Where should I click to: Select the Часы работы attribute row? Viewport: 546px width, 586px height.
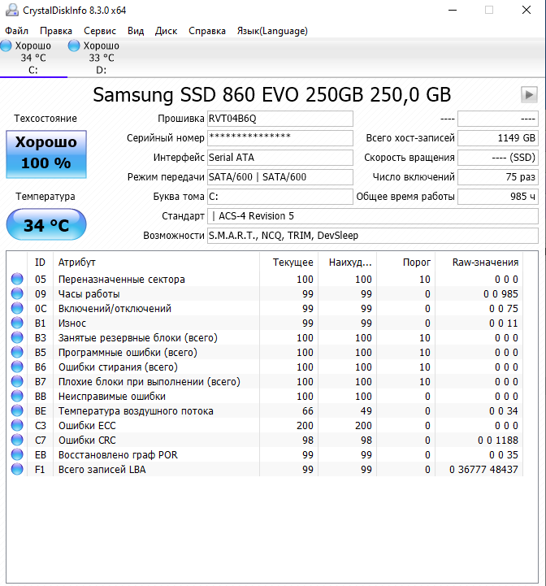[x=265, y=293]
